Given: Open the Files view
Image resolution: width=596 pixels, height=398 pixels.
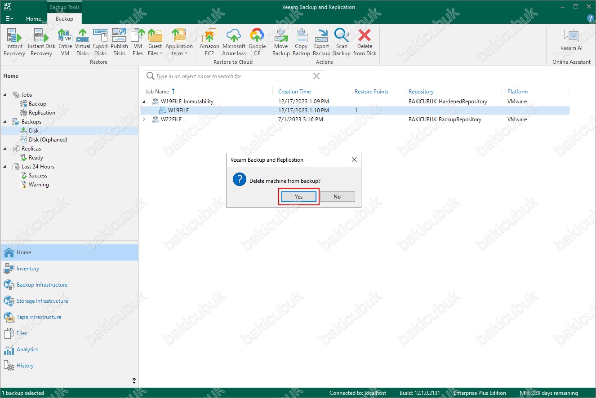Looking at the screenshot, I should tap(69, 333).
